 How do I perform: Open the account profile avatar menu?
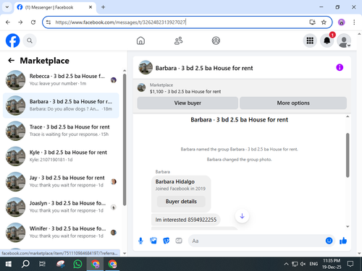click(x=344, y=40)
